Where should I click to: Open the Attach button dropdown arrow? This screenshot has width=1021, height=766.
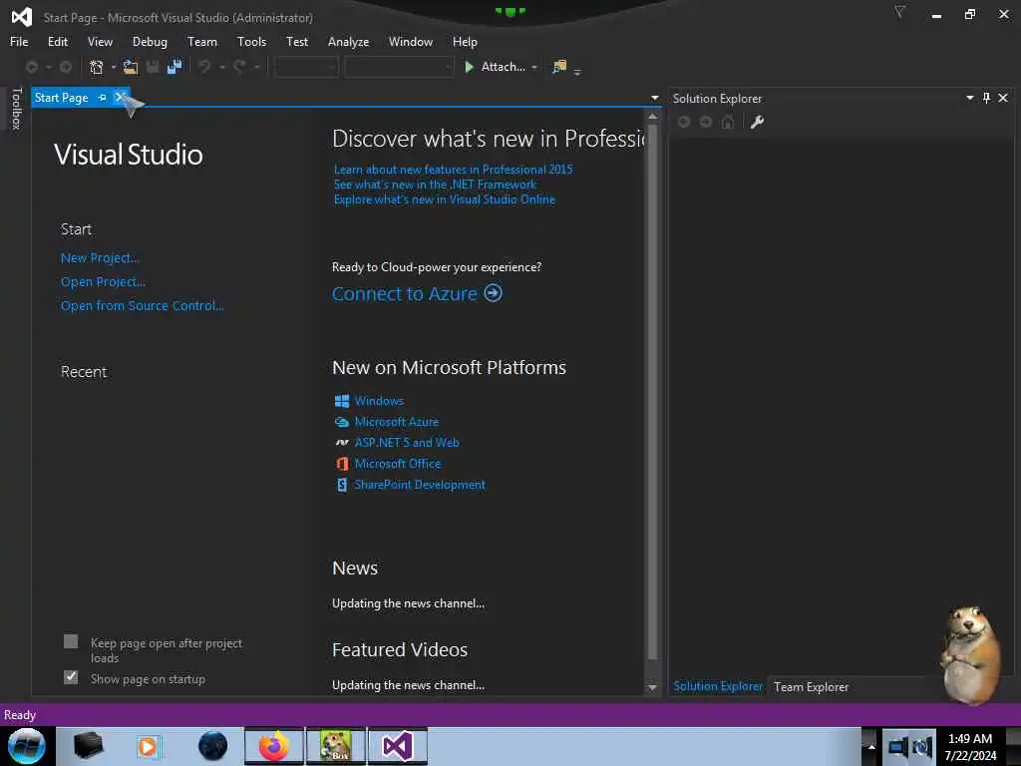point(534,67)
